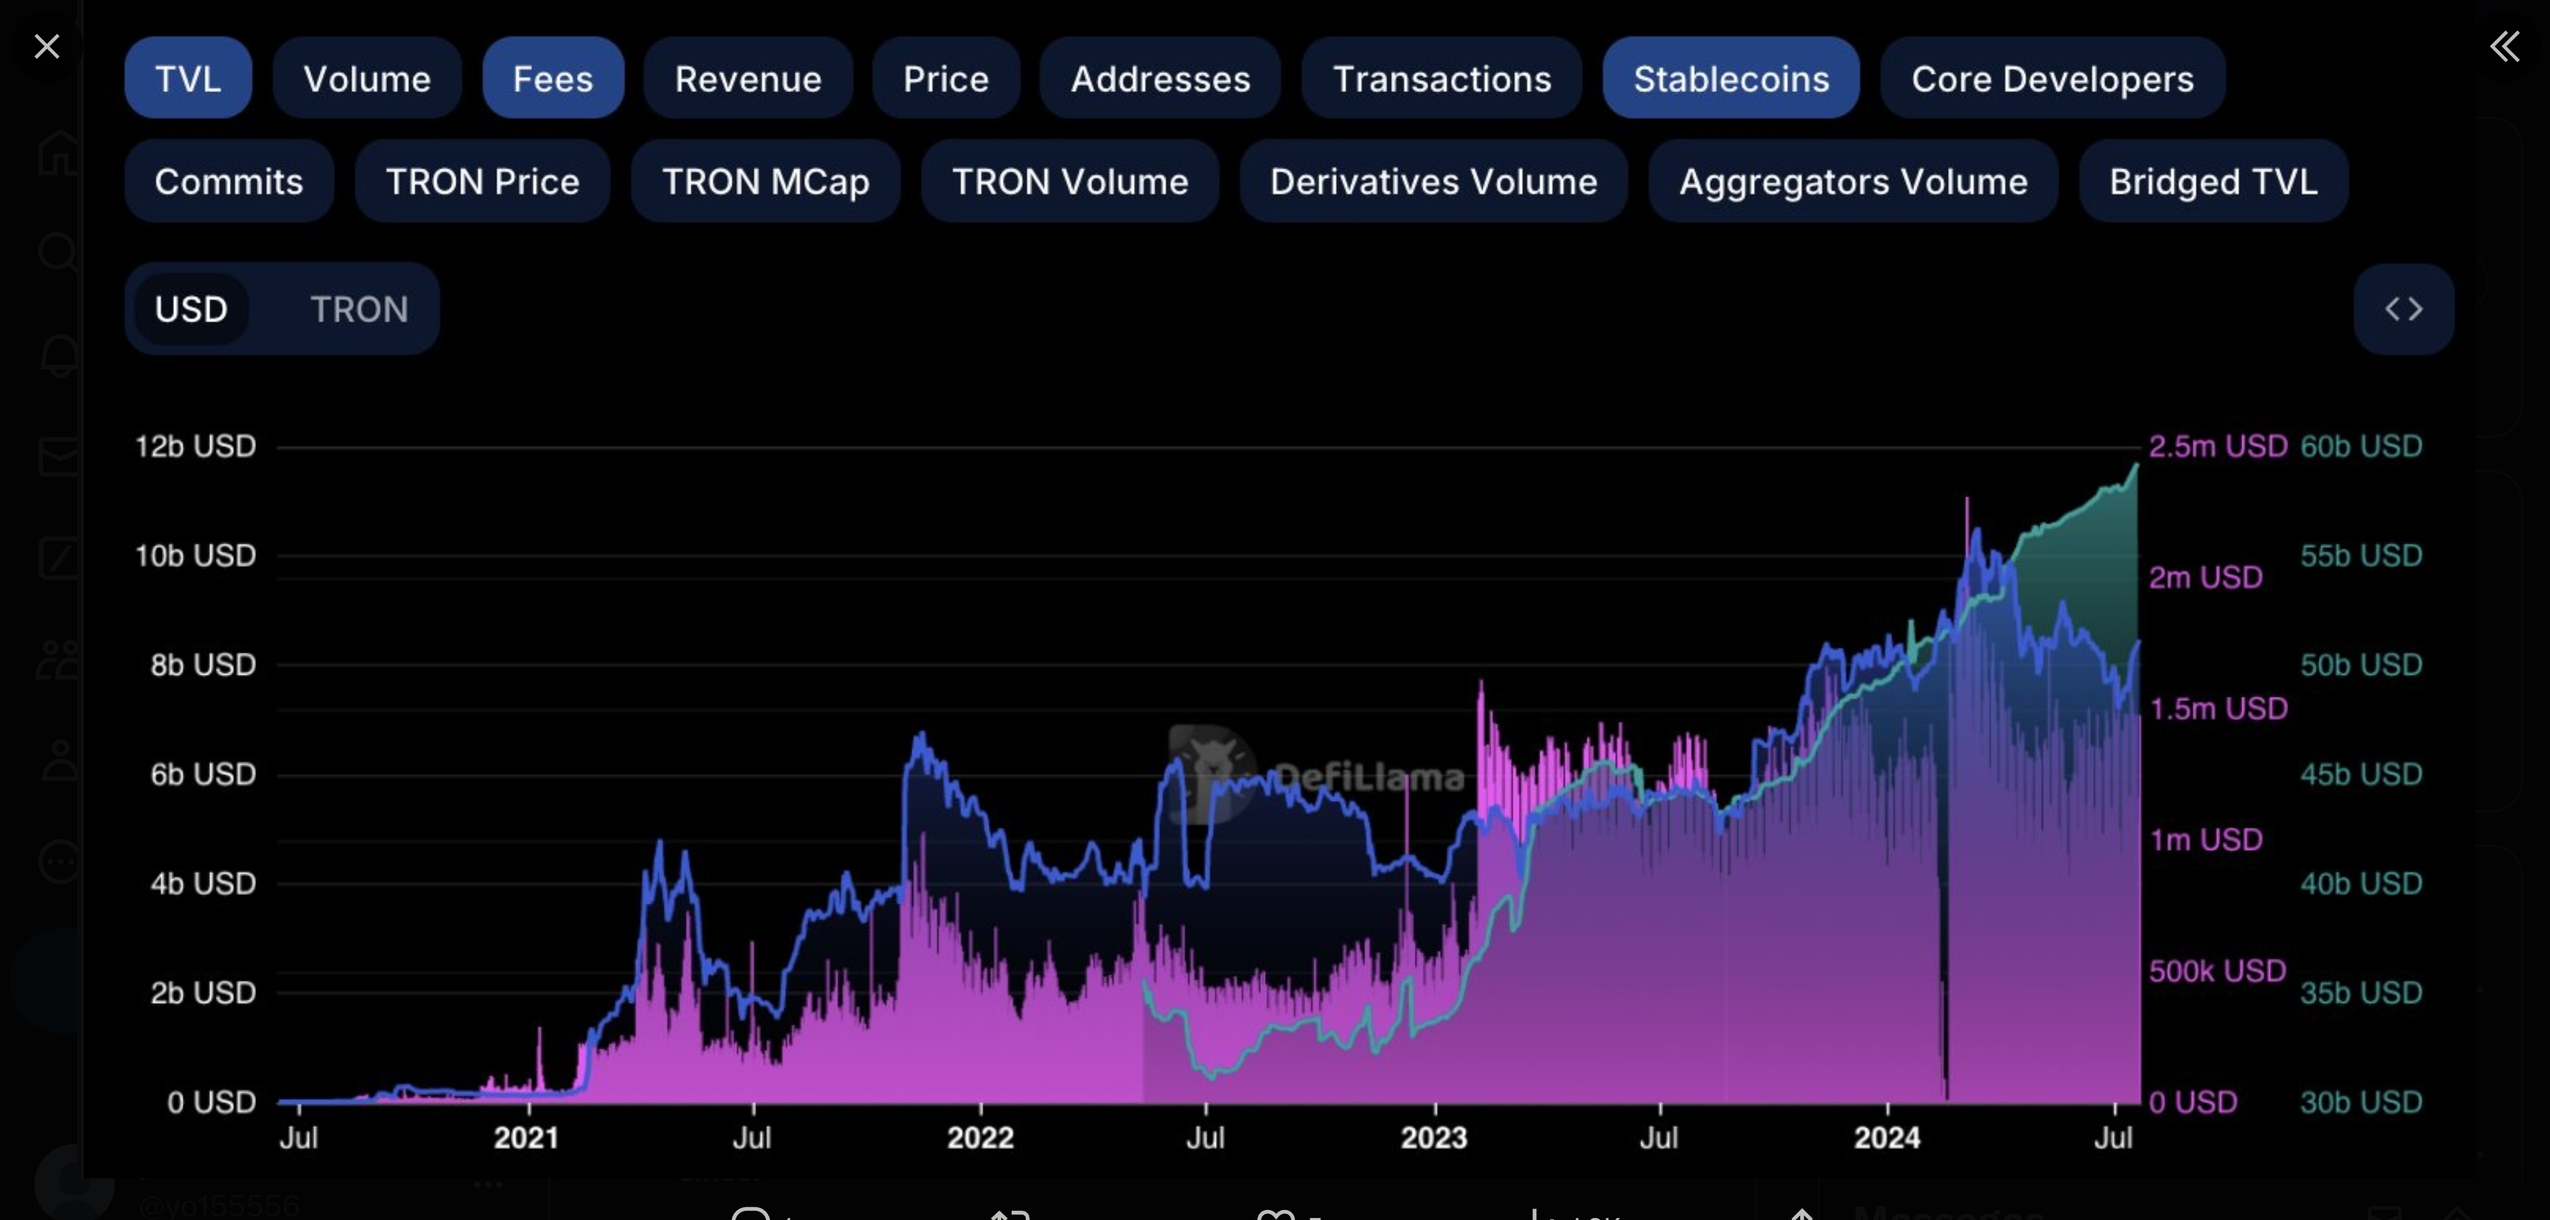The width and height of the screenshot is (2550, 1220).
Task: Click the 500k USD axis label
Action: (2217, 971)
